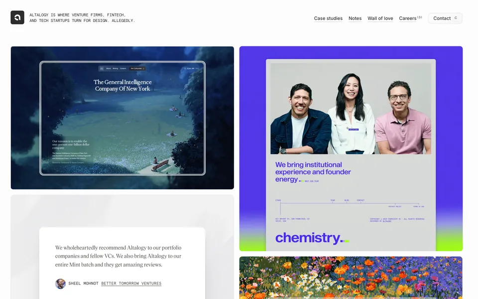Select the Sheel Mohnot name text
478x299 pixels.
(x=83, y=284)
